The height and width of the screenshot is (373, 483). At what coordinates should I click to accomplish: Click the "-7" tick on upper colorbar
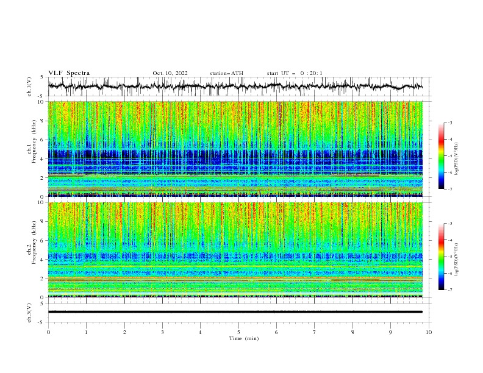(x=449, y=189)
